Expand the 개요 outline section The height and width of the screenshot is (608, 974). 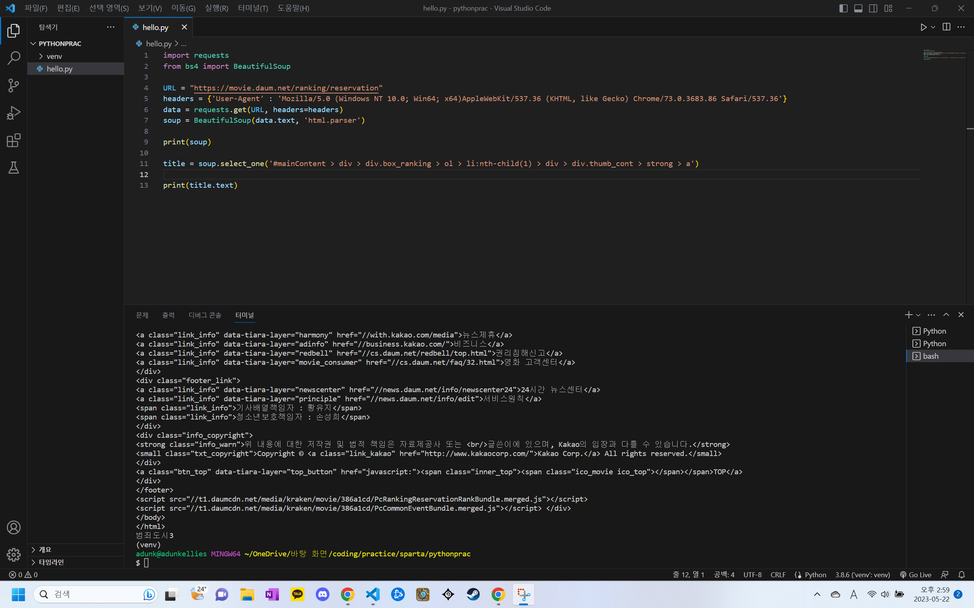76,550
